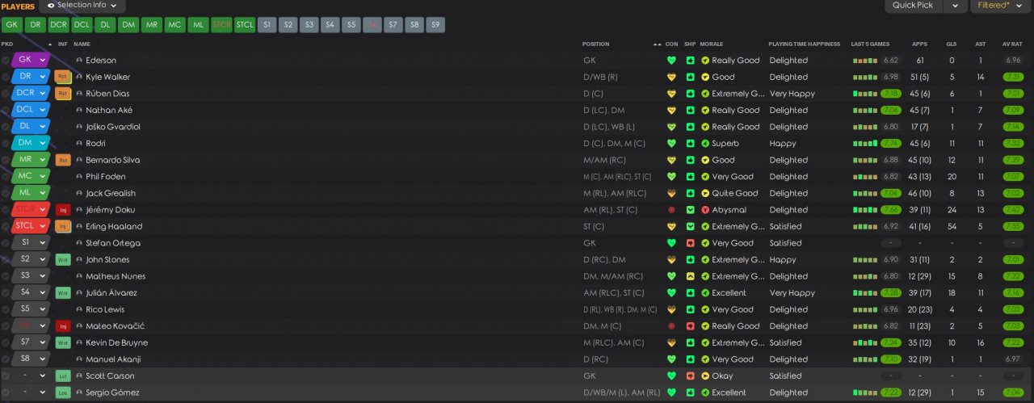Screen dimensions: 1034x403
Task: Sort by the MORALE column header
Action: [712, 44]
